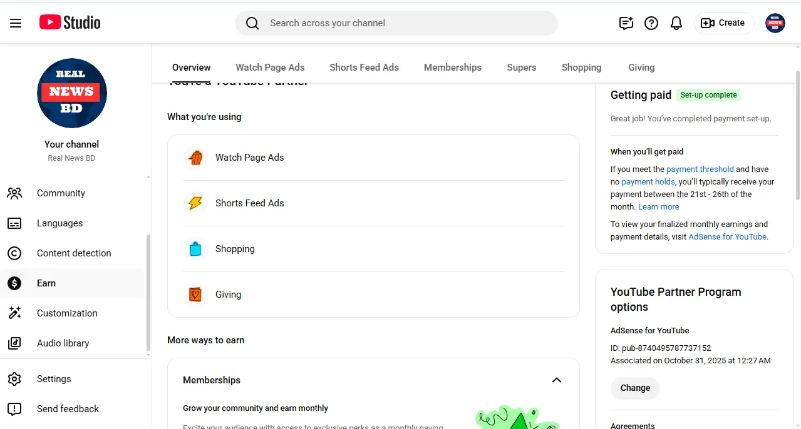Click the Content detection copyright icon
This screenshot has height=429, width=801.
coord(14,253)
